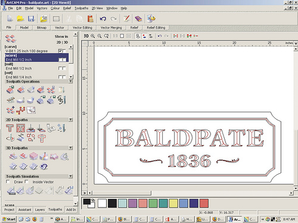
Task: Open Notes with the pencil icon
Action: pyautogui.click(x=126, y=19)
